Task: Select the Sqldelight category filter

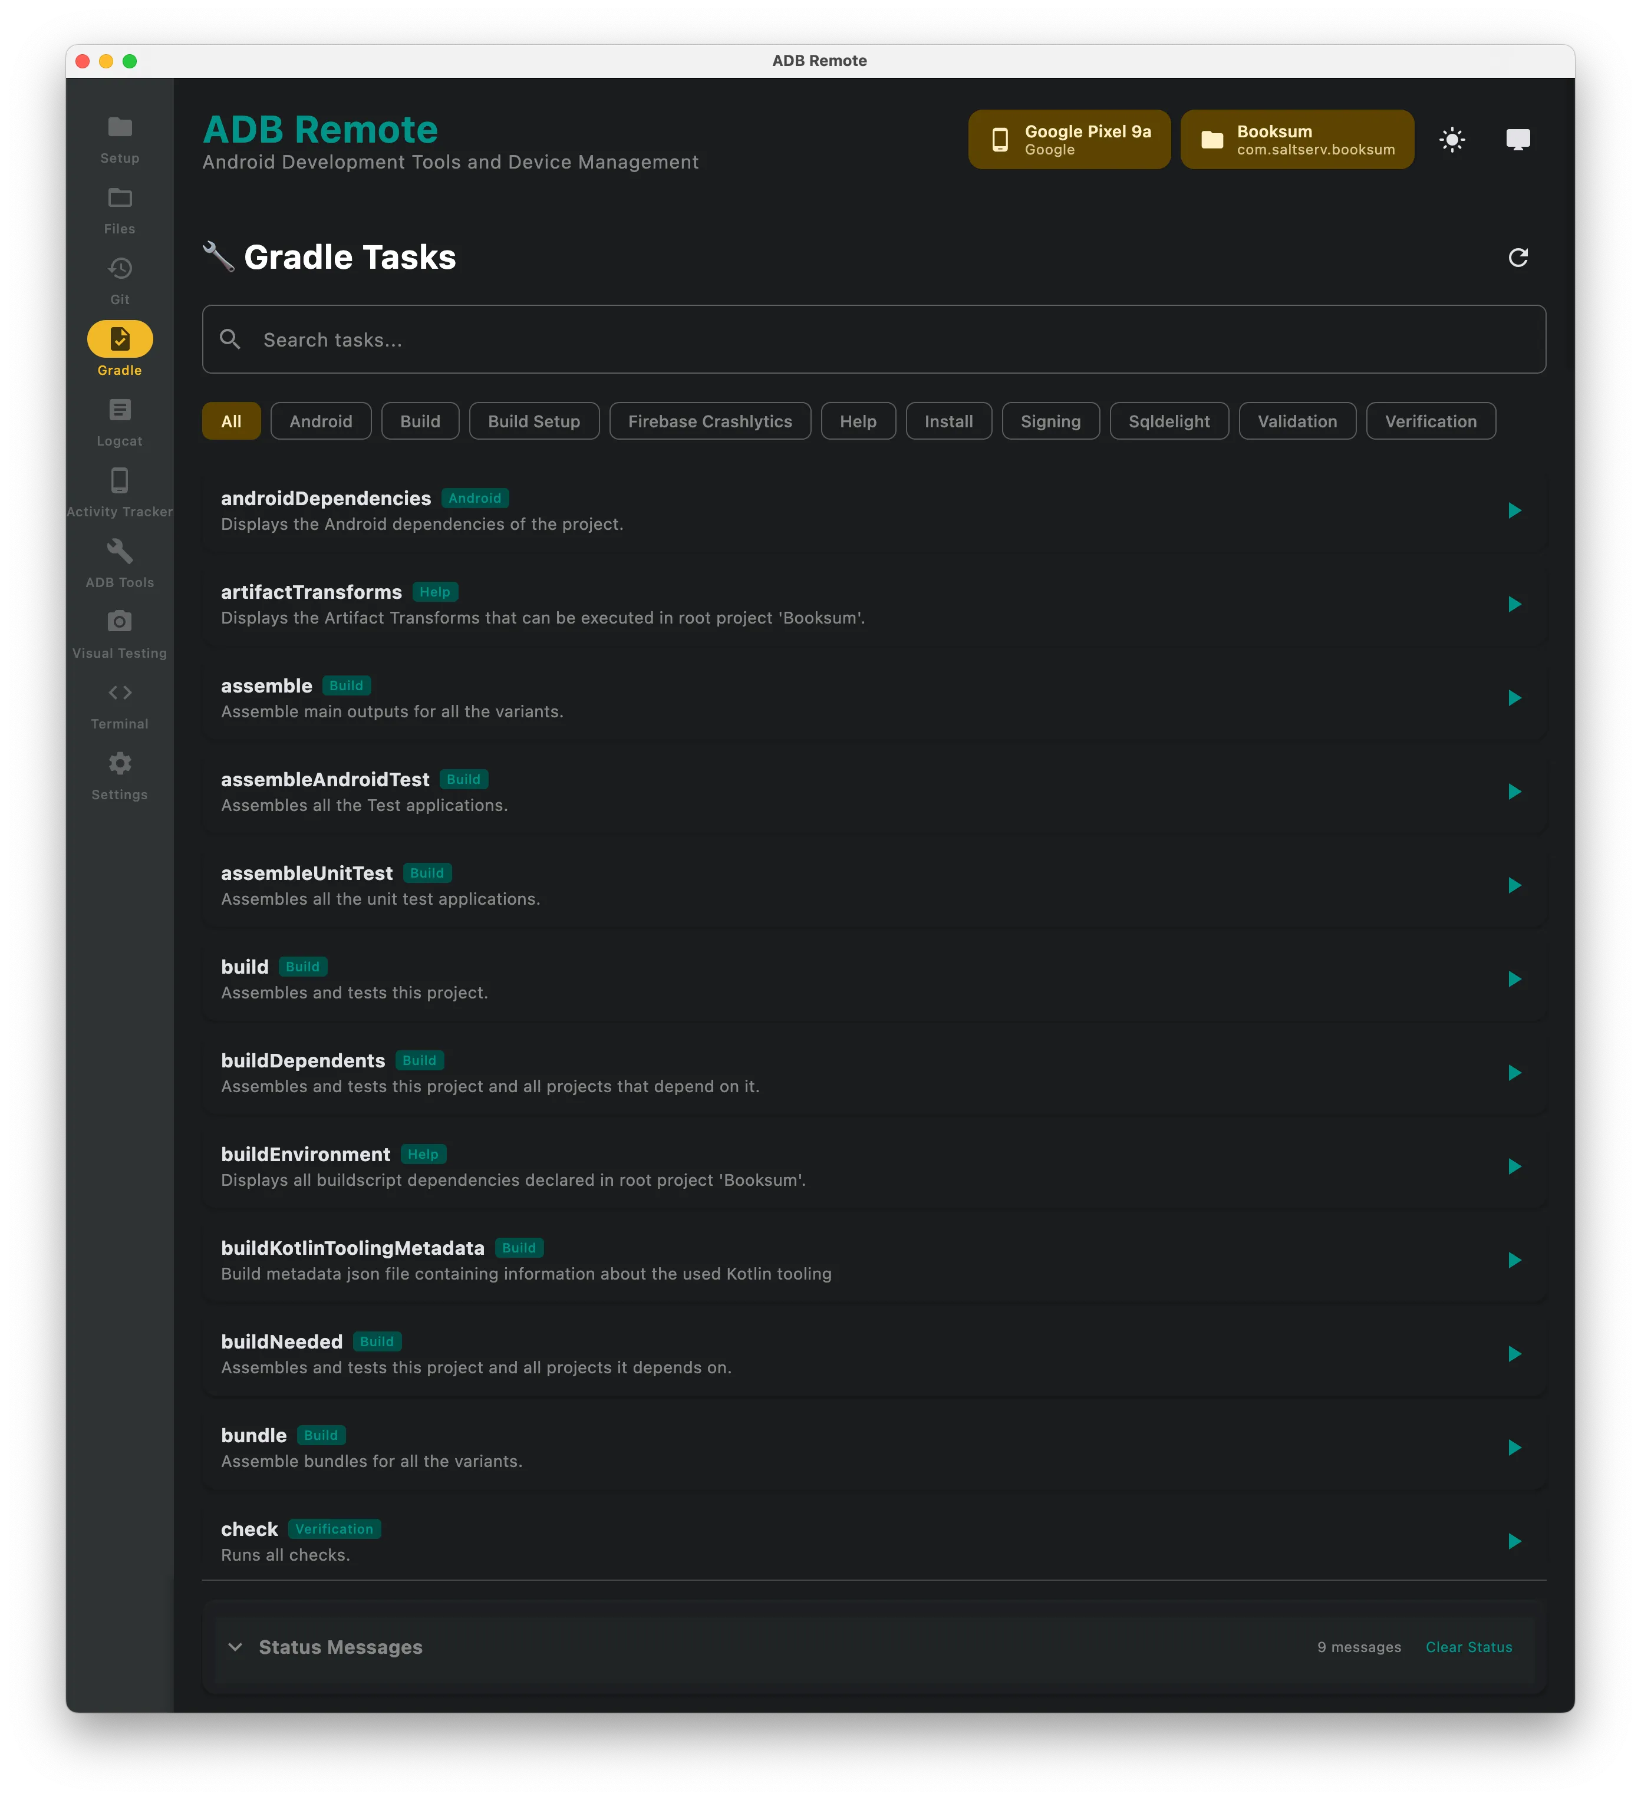Action: [x=1169, y=421]
